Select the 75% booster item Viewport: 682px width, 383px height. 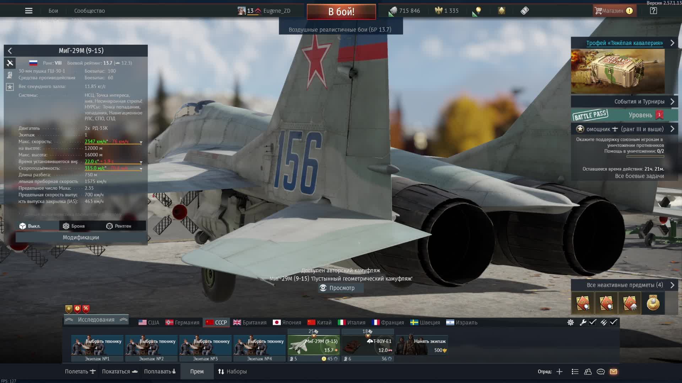(x=629, y=303)
